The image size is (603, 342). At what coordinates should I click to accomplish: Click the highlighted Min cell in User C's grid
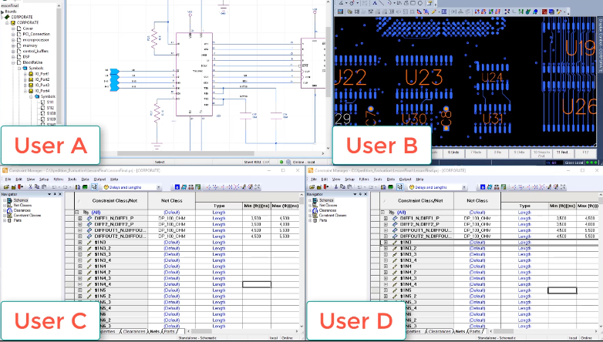pos(257,284)
